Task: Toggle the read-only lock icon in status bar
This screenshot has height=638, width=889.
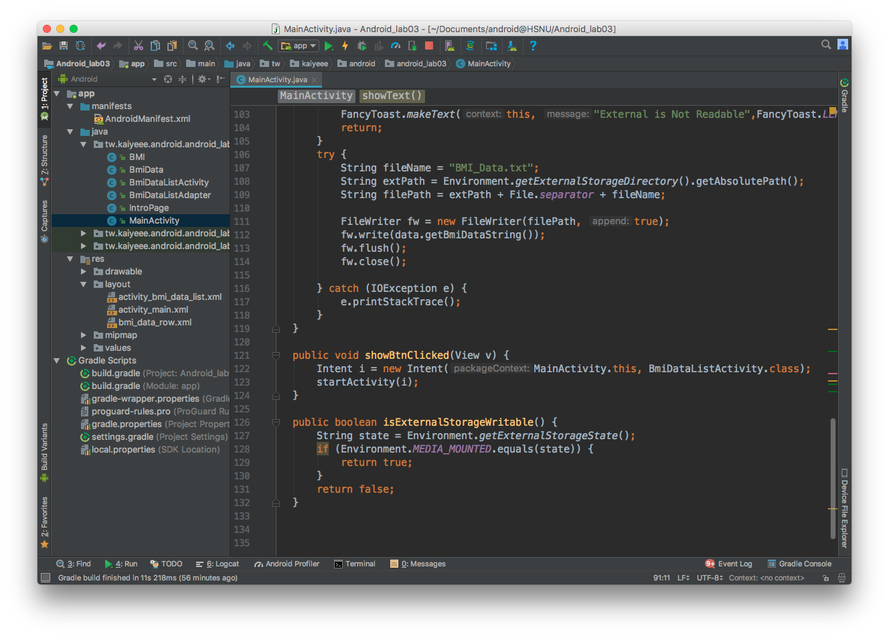Action: tap(825, 578)
